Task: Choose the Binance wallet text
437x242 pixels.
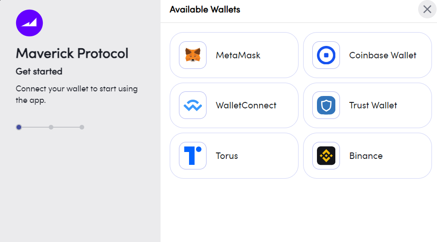Action: pyautogui.click(x=366, y=156)
